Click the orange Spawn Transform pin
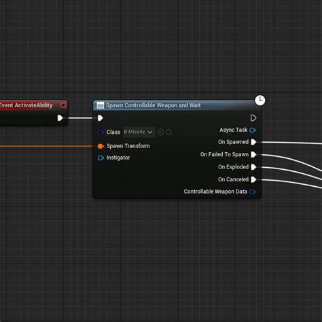Image resolution: width=322 pixels, height=322 pixels. pyautogui.click(x=101, y=146)
